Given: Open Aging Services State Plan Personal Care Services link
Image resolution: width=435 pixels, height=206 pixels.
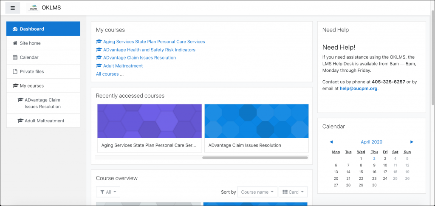Looking at the screenshot, I should coord(154,42).
